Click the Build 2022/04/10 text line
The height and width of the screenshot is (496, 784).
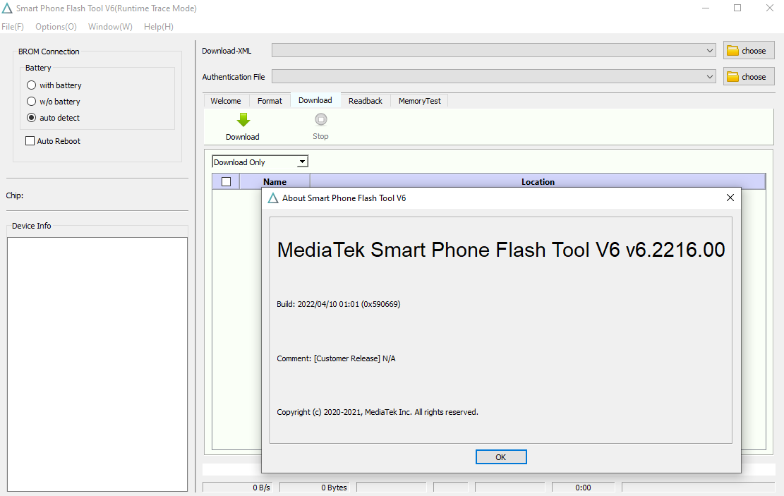pyautogui.click(x=339, y=304)
